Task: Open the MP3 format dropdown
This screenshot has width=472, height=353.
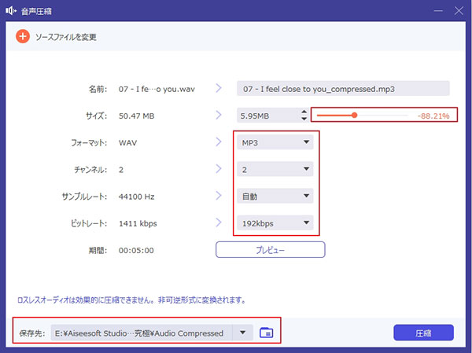Action: [275, 142]
